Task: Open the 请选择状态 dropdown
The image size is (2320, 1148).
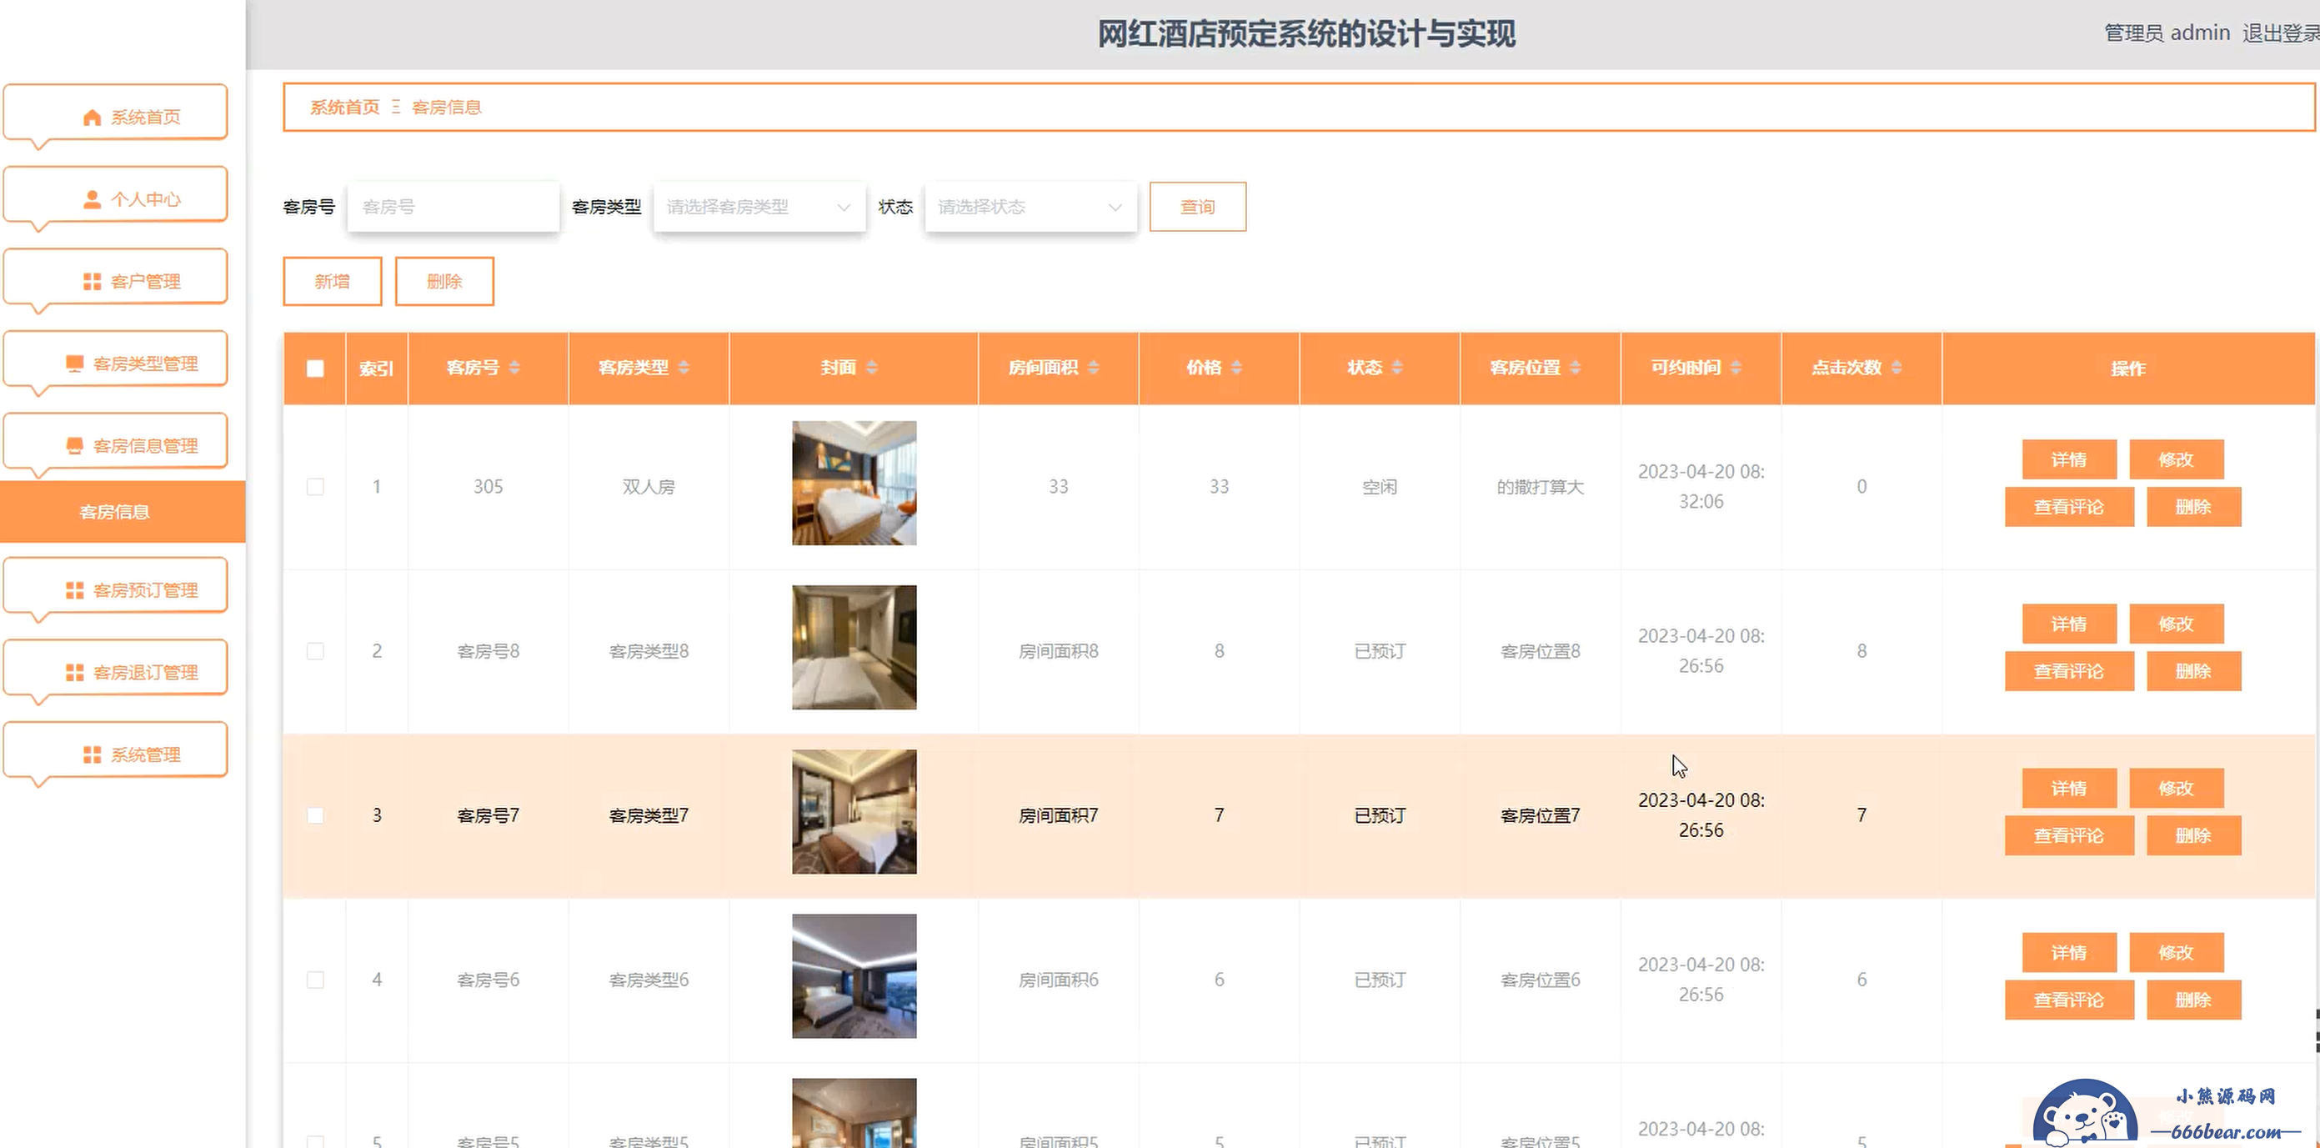Action: (x=1030, y=207)
